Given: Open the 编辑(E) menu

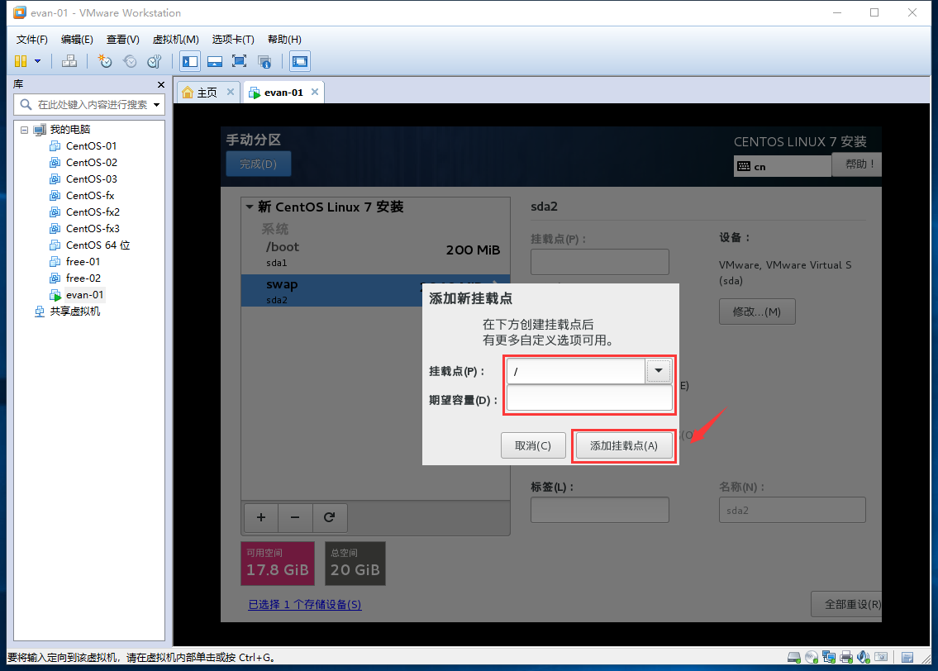Looking at the screenshot, I should (77, 40).
